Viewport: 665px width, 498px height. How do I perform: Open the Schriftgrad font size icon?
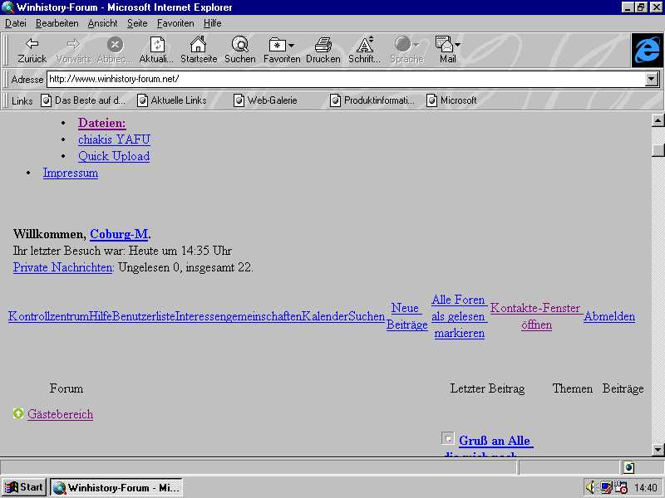pos(364,45)
